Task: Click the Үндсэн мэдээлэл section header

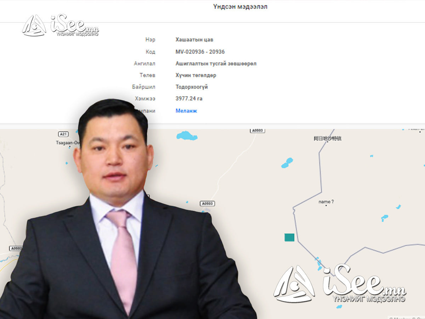Action: [240, 7]
